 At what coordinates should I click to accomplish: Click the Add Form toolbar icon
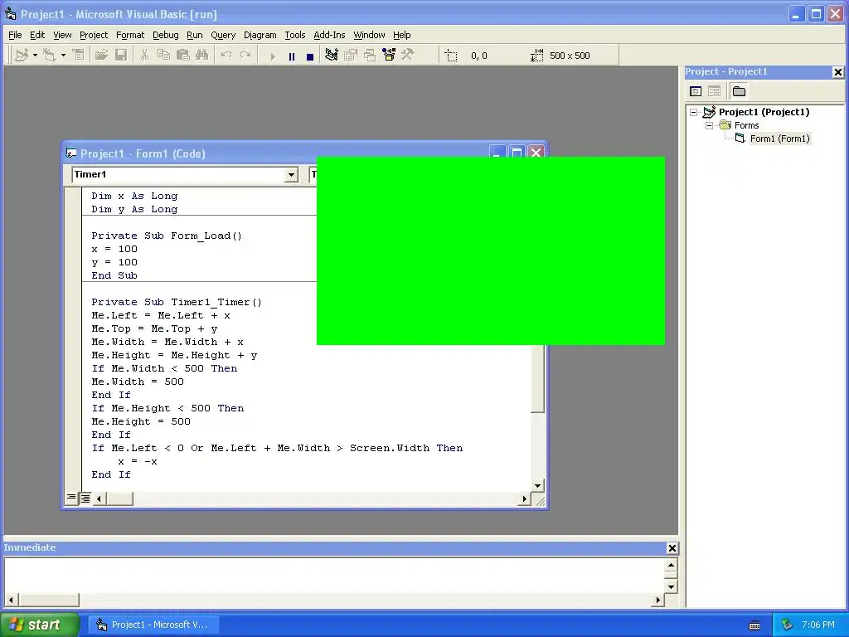click(x=49, y=56)
